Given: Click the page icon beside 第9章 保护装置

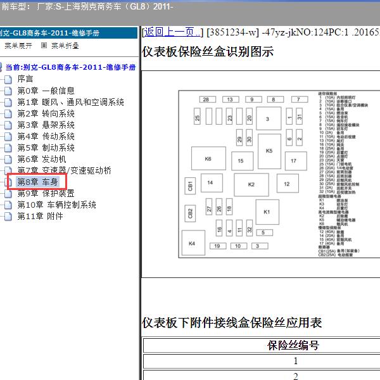Looking at the screenshot, I should [8, 194].
